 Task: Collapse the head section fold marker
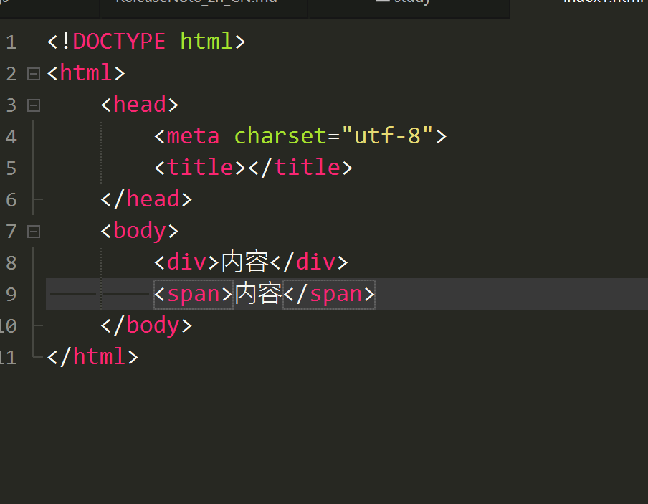pyautogui.click(x=33, y=105)
